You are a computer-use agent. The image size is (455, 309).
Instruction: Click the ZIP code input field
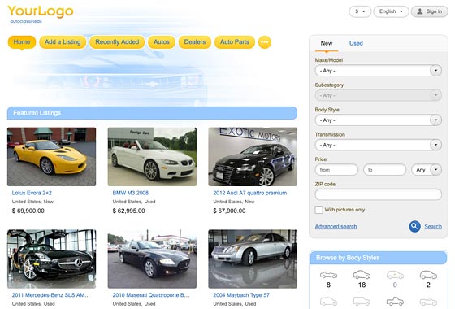click(379, 194)
